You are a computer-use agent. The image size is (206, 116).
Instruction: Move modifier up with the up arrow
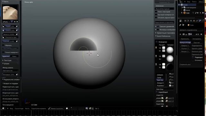coord(196,34)
